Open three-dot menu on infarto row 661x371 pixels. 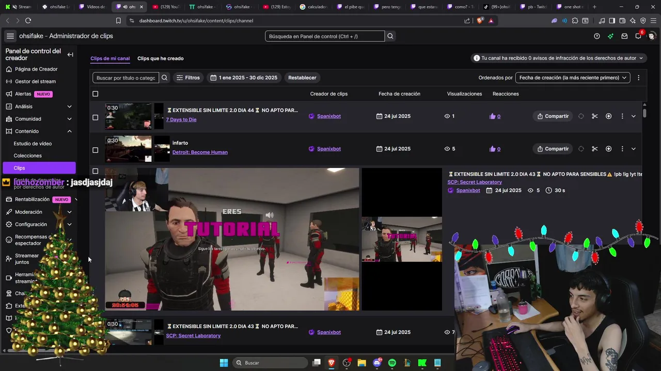[x=622, y=149]
